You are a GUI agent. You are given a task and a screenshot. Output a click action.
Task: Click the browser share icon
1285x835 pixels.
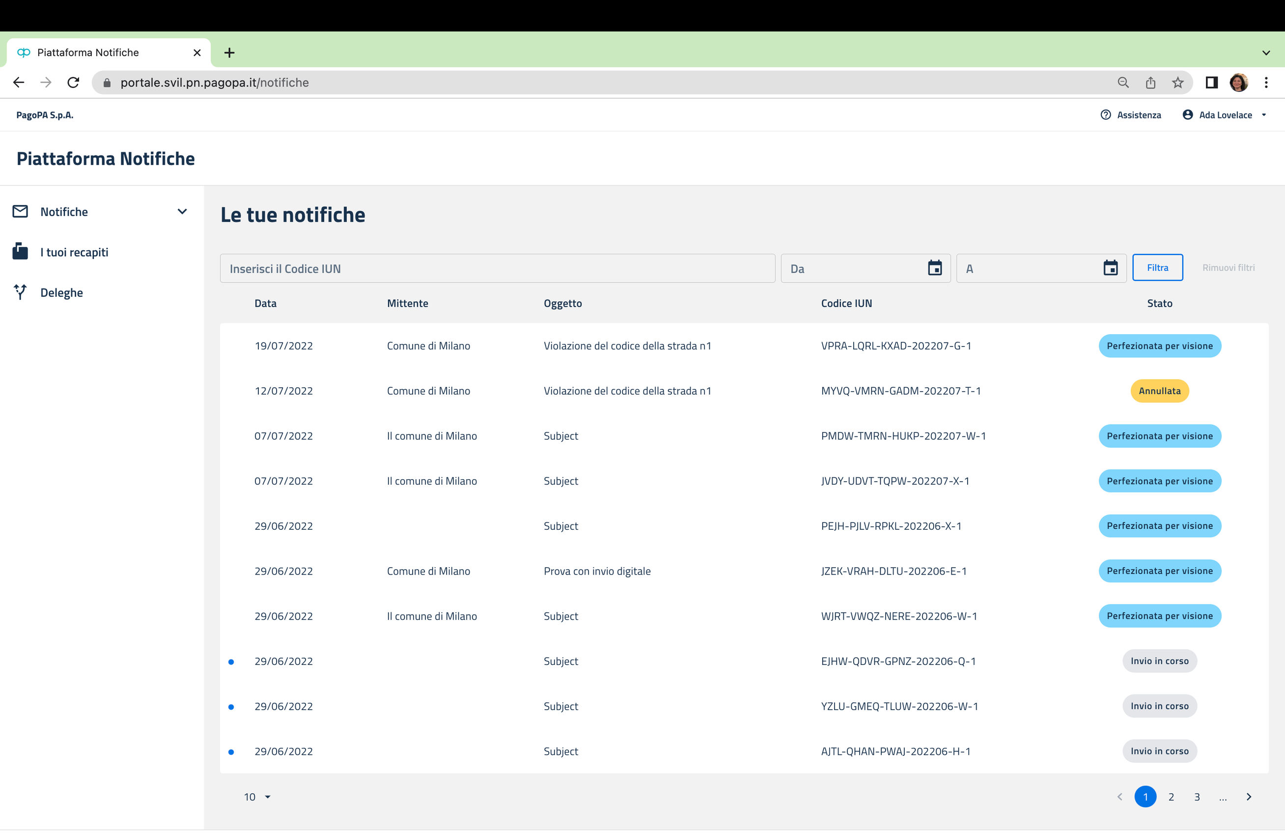point(1150,83)
